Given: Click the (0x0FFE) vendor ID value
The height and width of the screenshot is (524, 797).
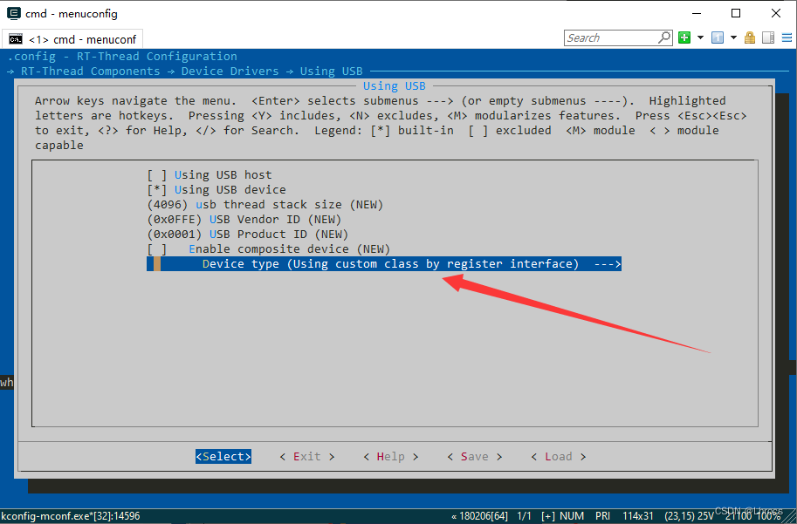Looking at the screenshot, I should (175, 220).
